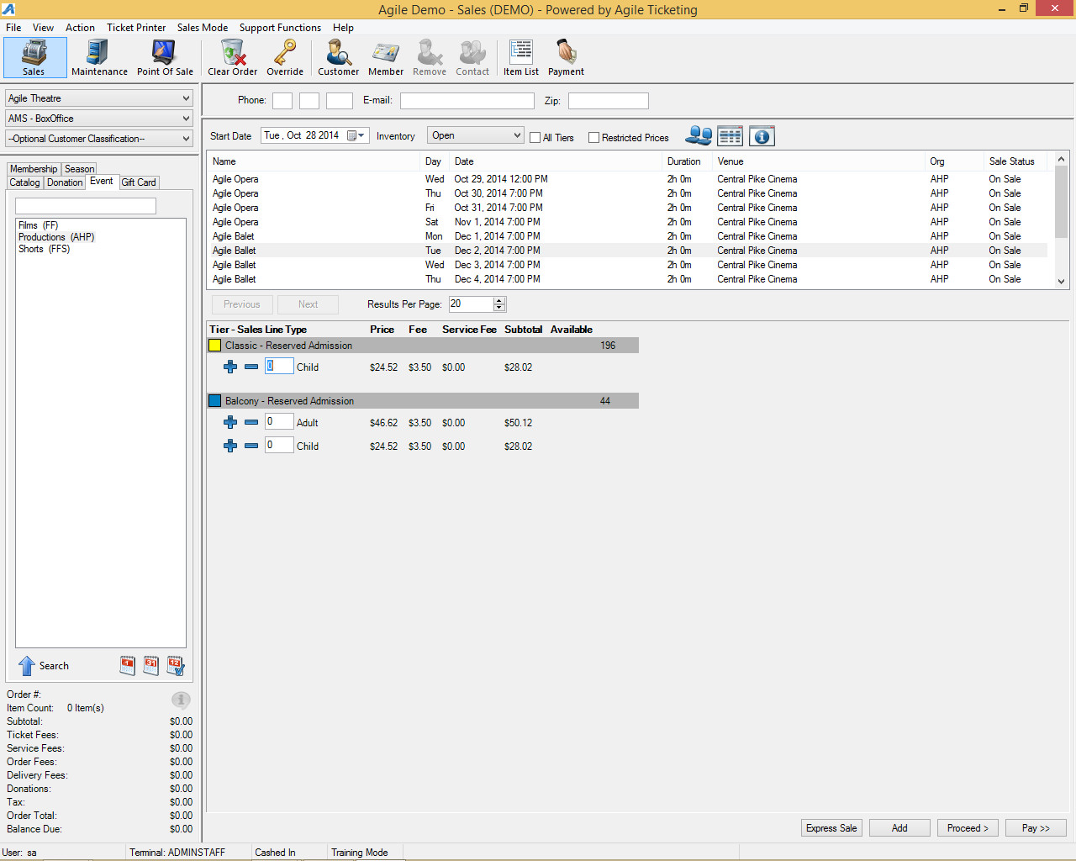Click the Pay >> button
The width and height of the screenshot is (1076, 861).
coord(1036,828)
